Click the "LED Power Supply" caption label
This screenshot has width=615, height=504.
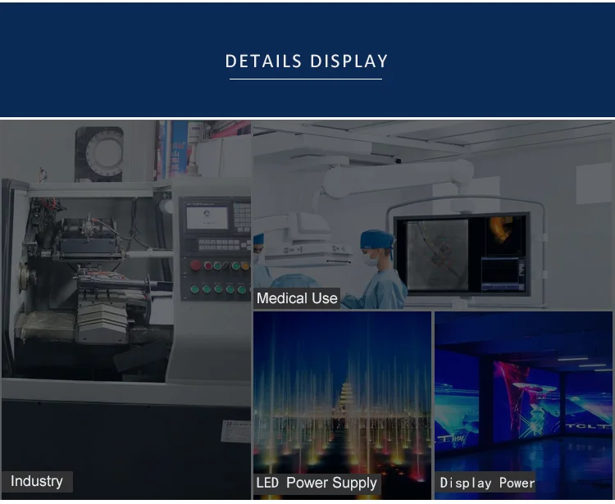317,483
